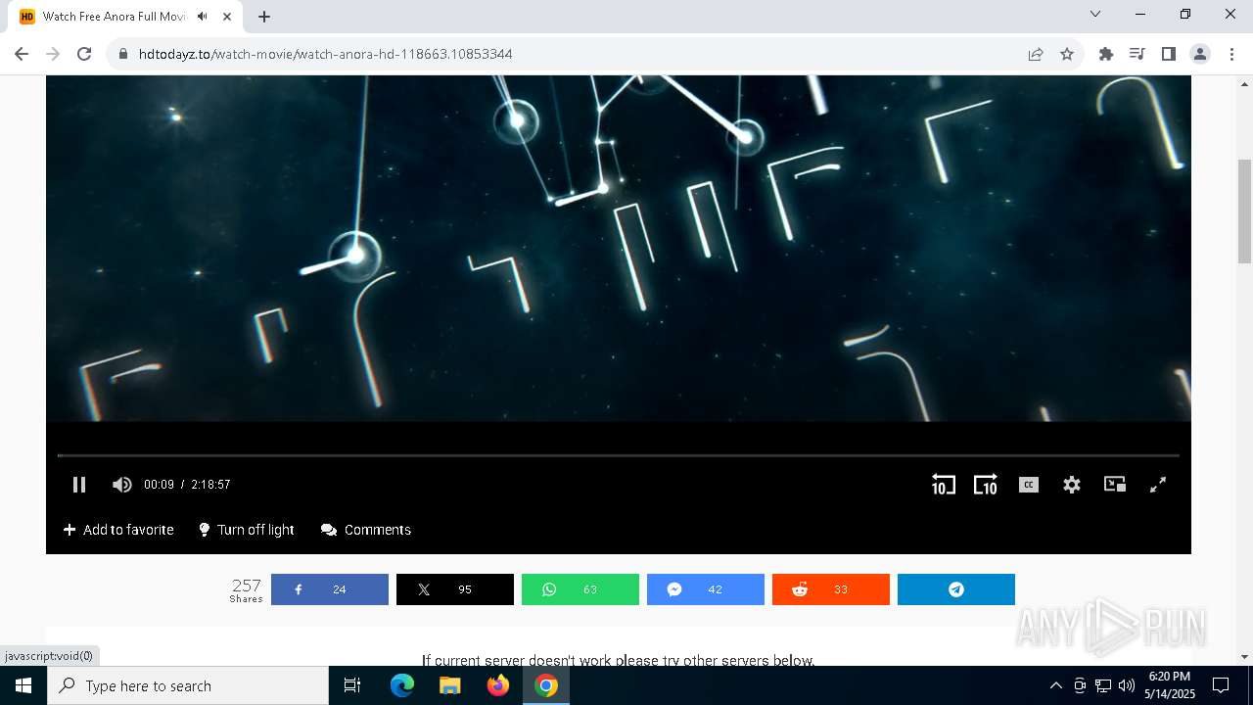Enable picture-in-picture mode

click(x=1115, y=485)
